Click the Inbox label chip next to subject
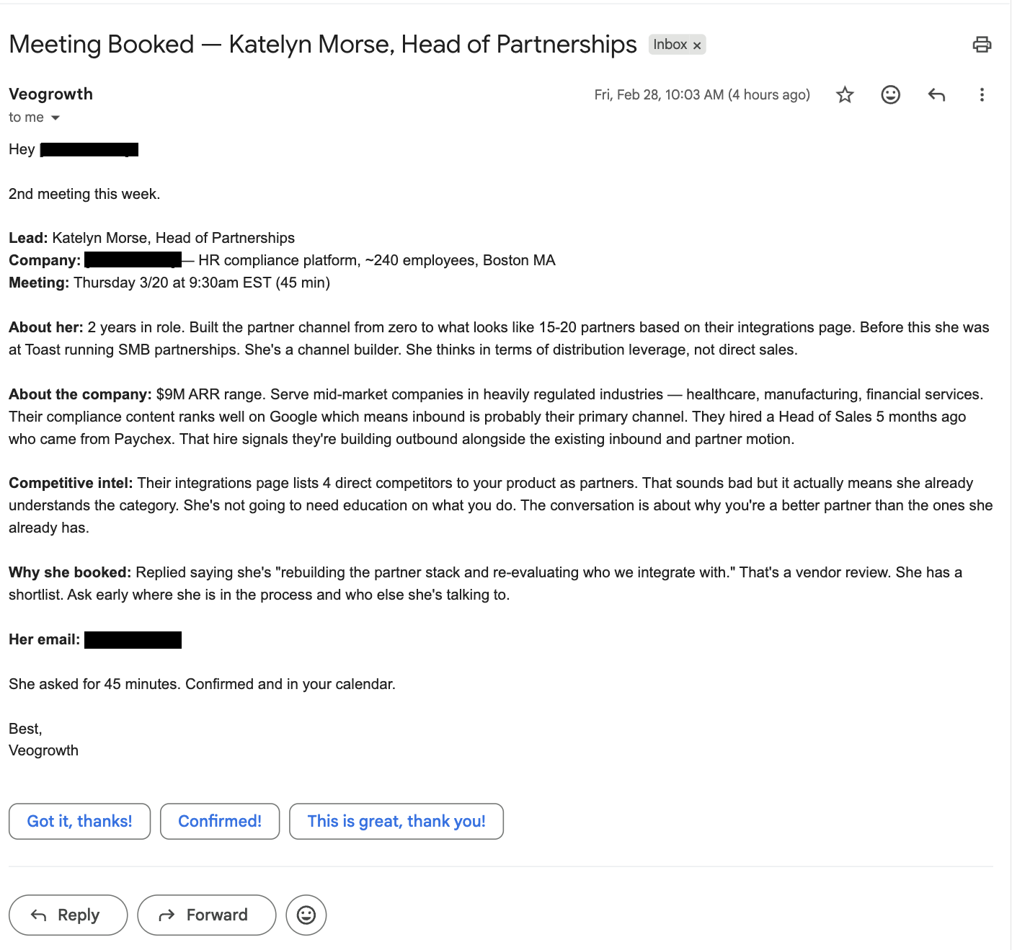This screenshot has width=1012, height=950. pyautogui.click(x=671, y=45)
